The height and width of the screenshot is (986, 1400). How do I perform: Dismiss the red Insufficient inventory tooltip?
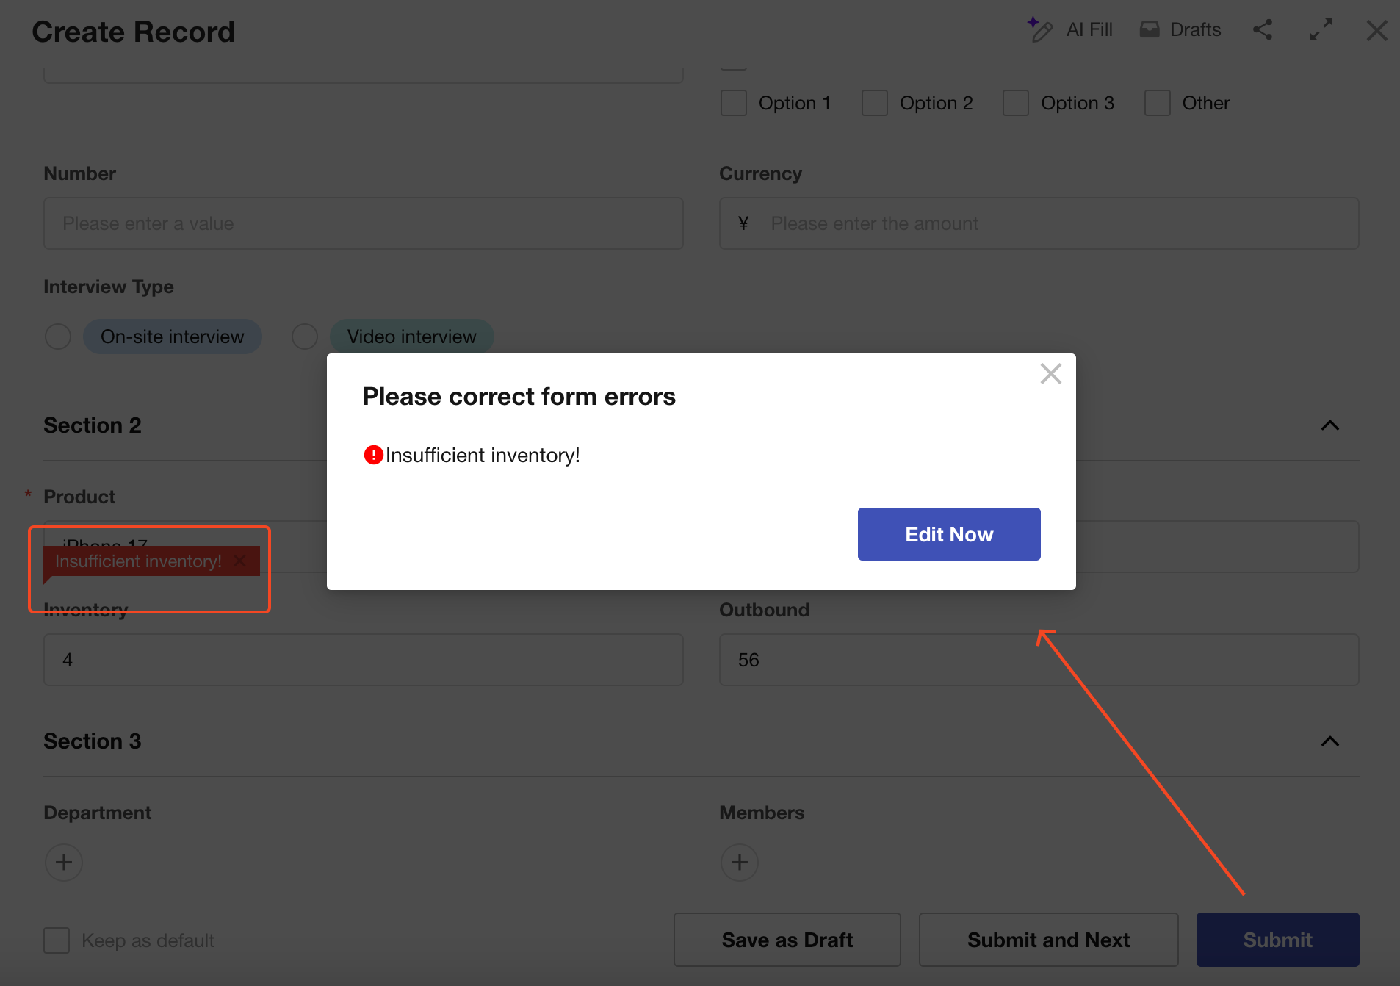[x=239, y=561]
